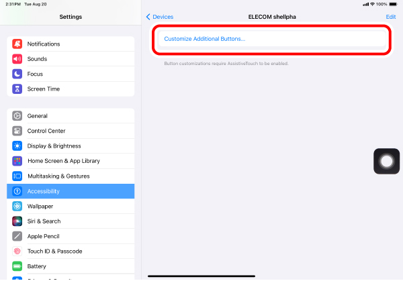Open the General gear icon
403x281 pixels.
(17, 116)
